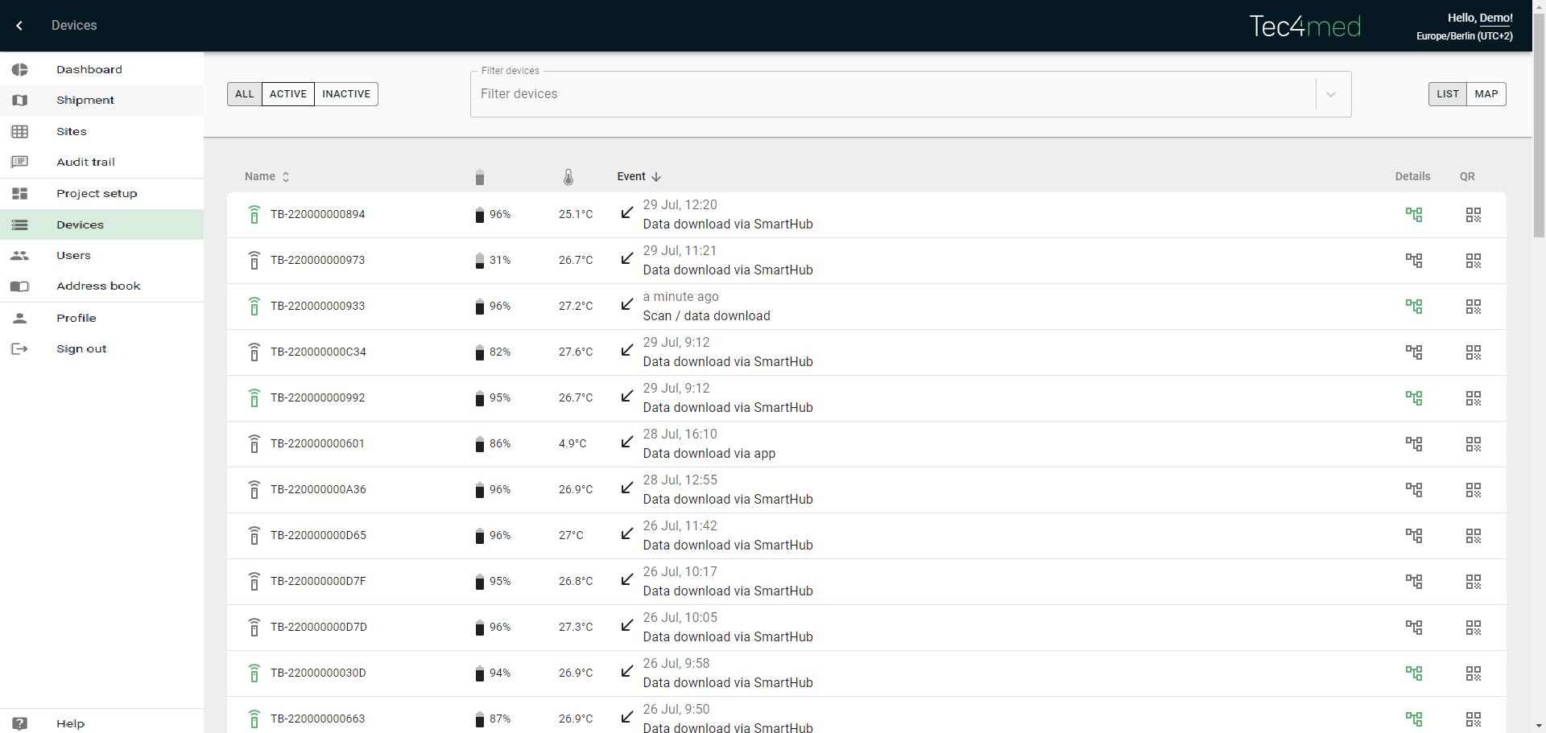Open device TB-220000000933
1546x733 pixels.
tap(318, 307)
